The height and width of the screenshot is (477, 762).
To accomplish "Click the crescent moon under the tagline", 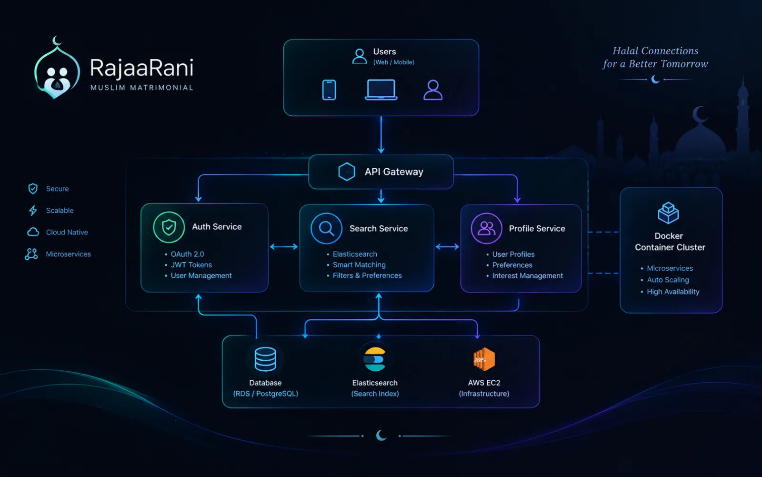I will point(656,79).
